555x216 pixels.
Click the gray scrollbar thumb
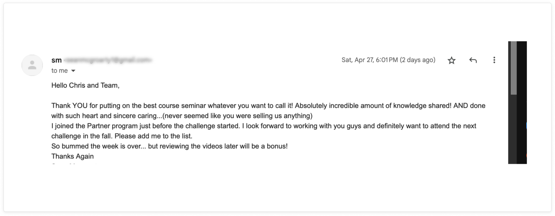pyautogui.click(x=514, y=68)
